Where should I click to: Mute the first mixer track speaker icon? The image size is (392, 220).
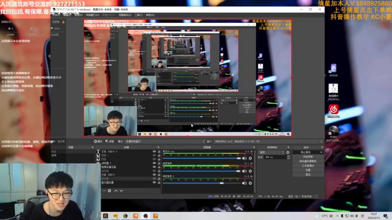(x=244, y=158)
